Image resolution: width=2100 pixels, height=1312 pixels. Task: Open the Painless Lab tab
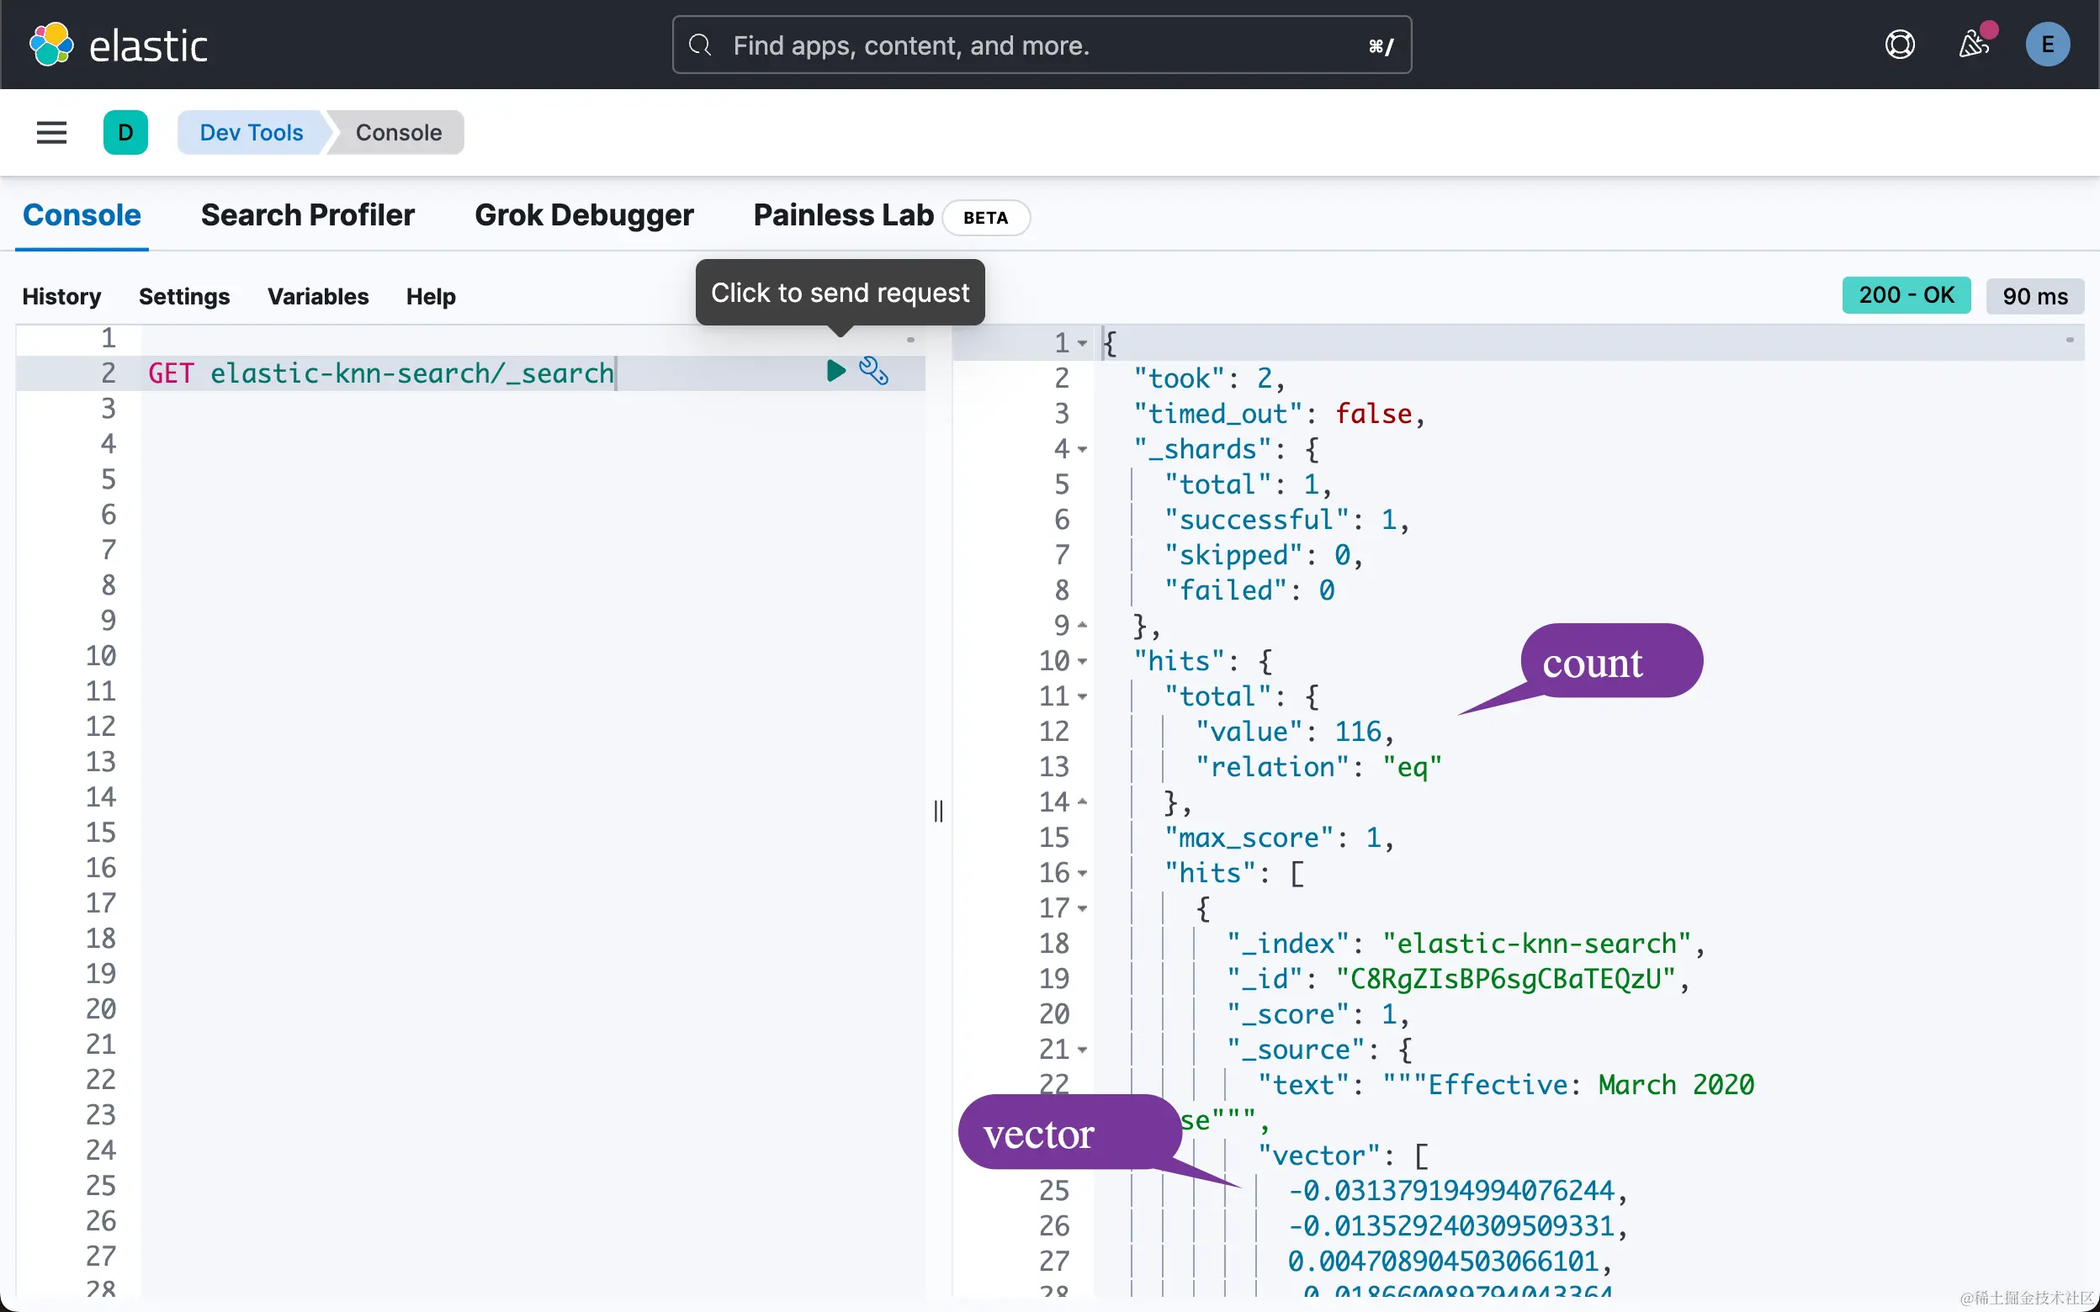(842, 215)
